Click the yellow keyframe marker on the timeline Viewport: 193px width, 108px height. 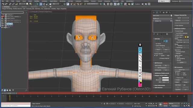[10, 97]
